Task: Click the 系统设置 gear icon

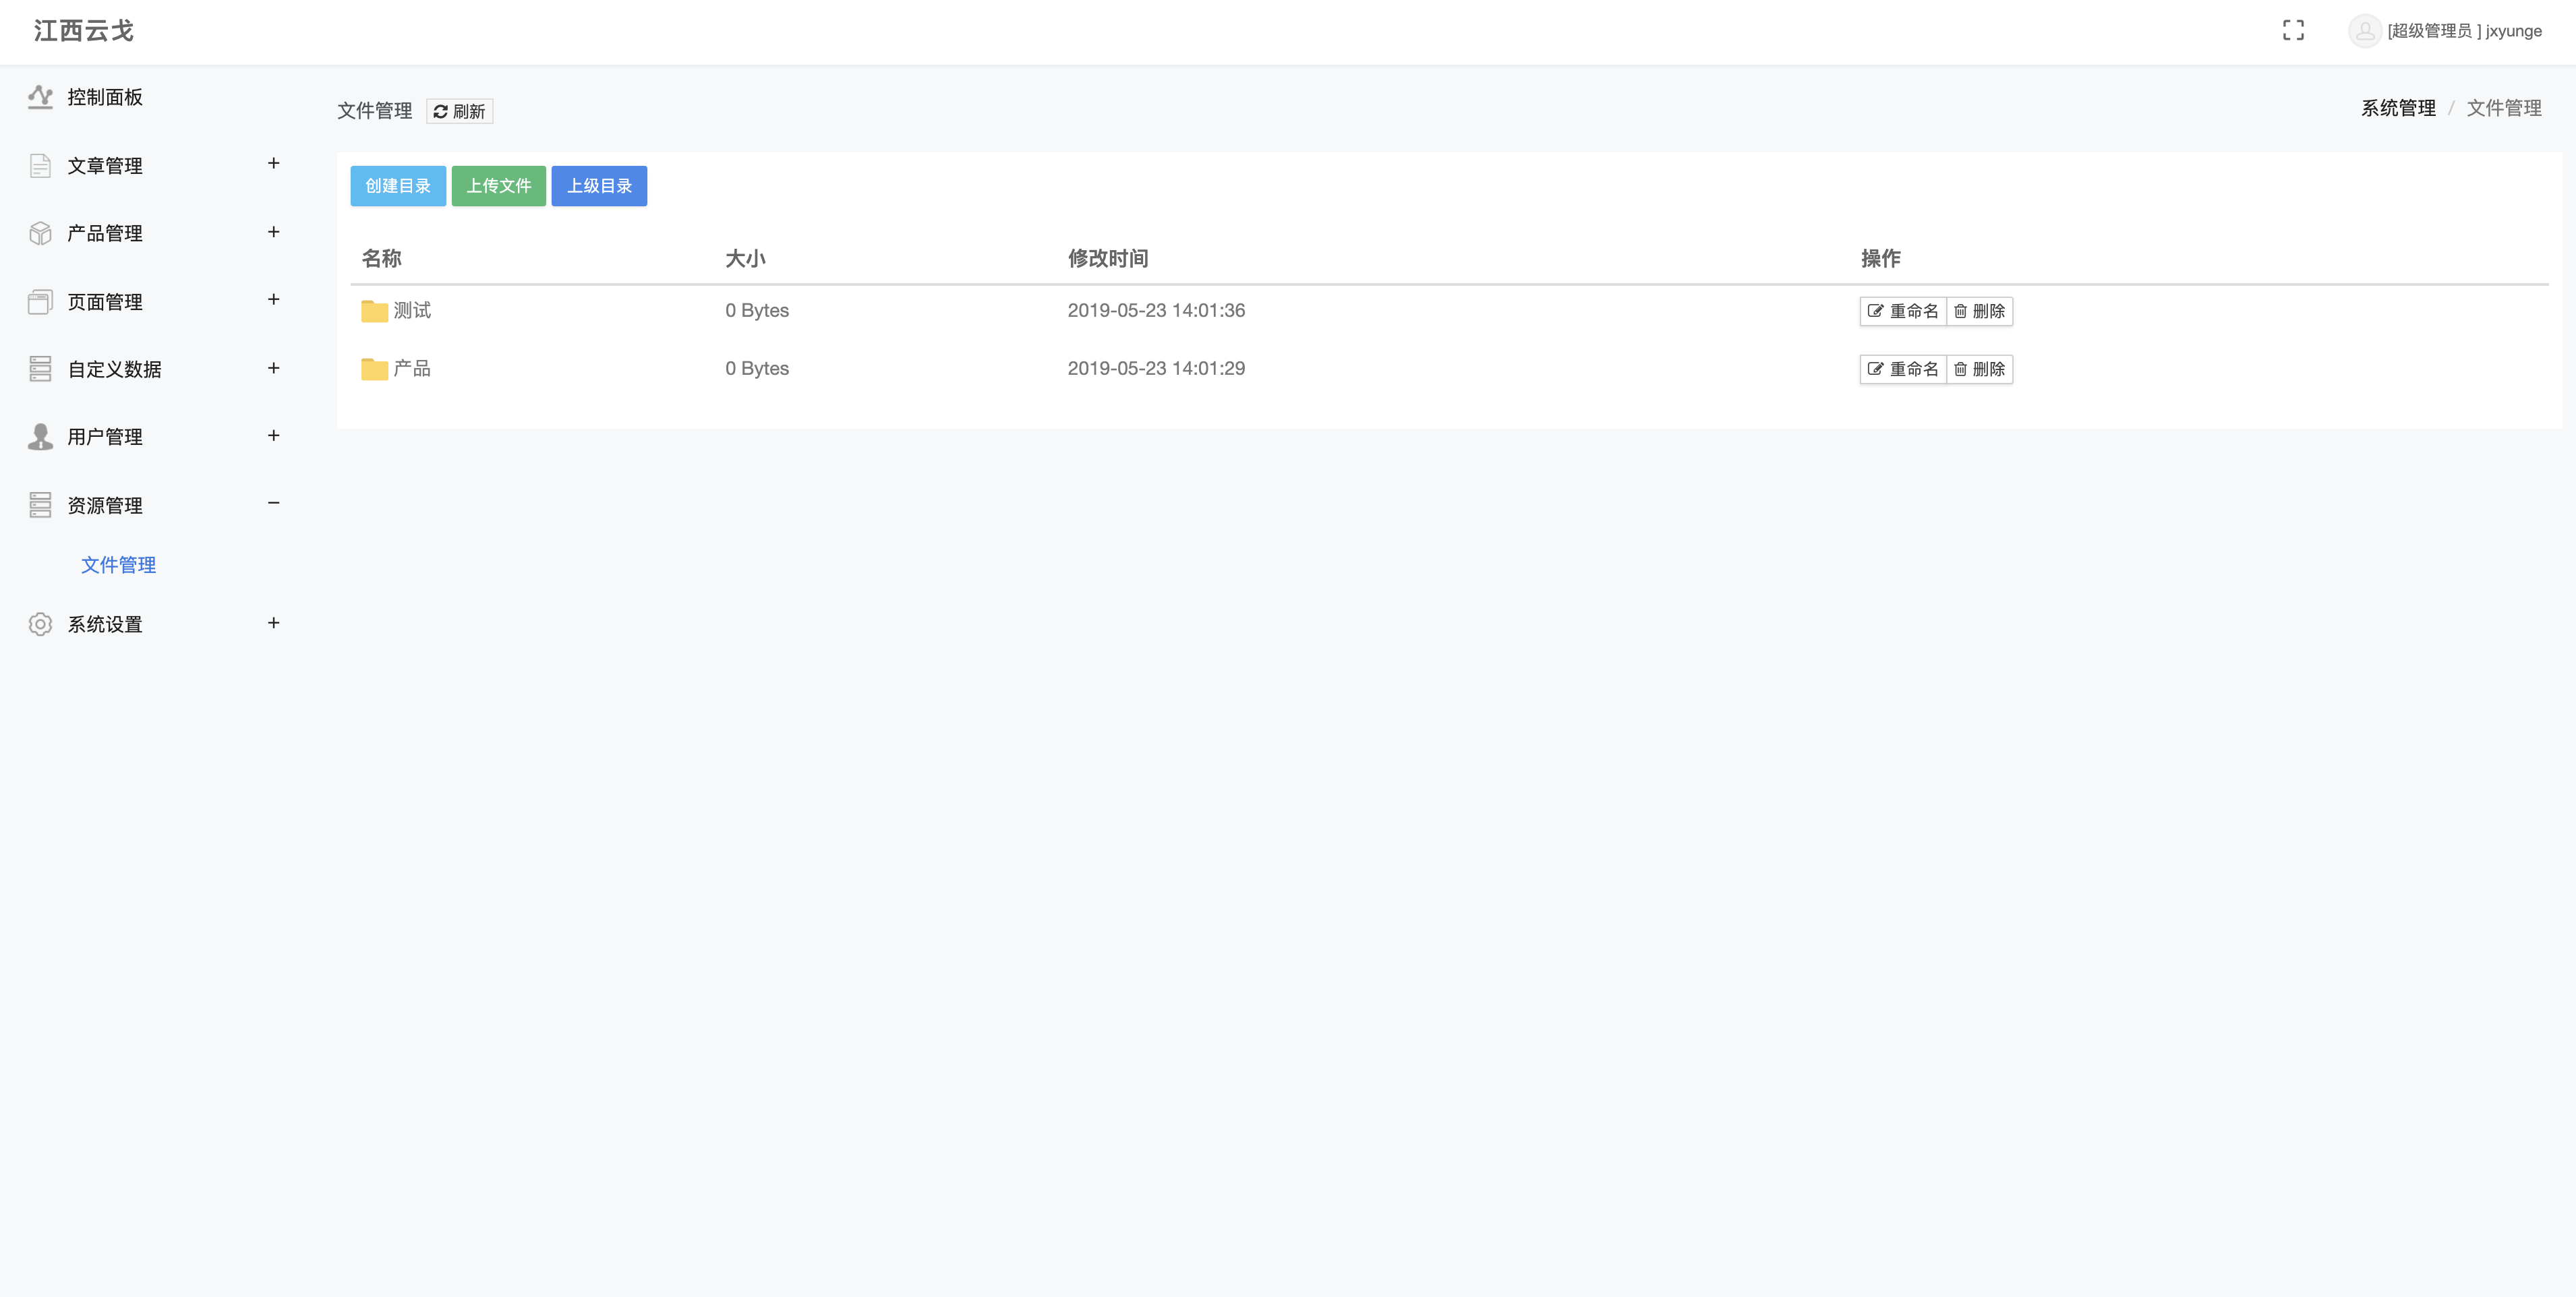Action: point(40,624)
